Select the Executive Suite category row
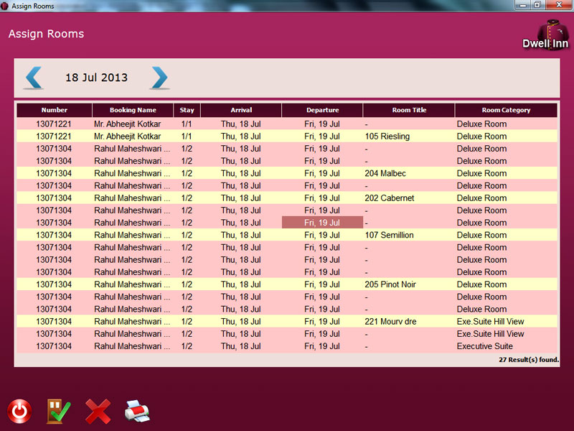The height and width of the screenshot is (431, 574). tap(485, 346)
